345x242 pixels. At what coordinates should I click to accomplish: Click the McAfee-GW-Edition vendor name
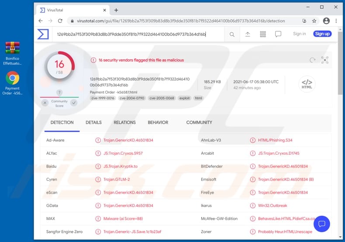(x=219, y=218)
